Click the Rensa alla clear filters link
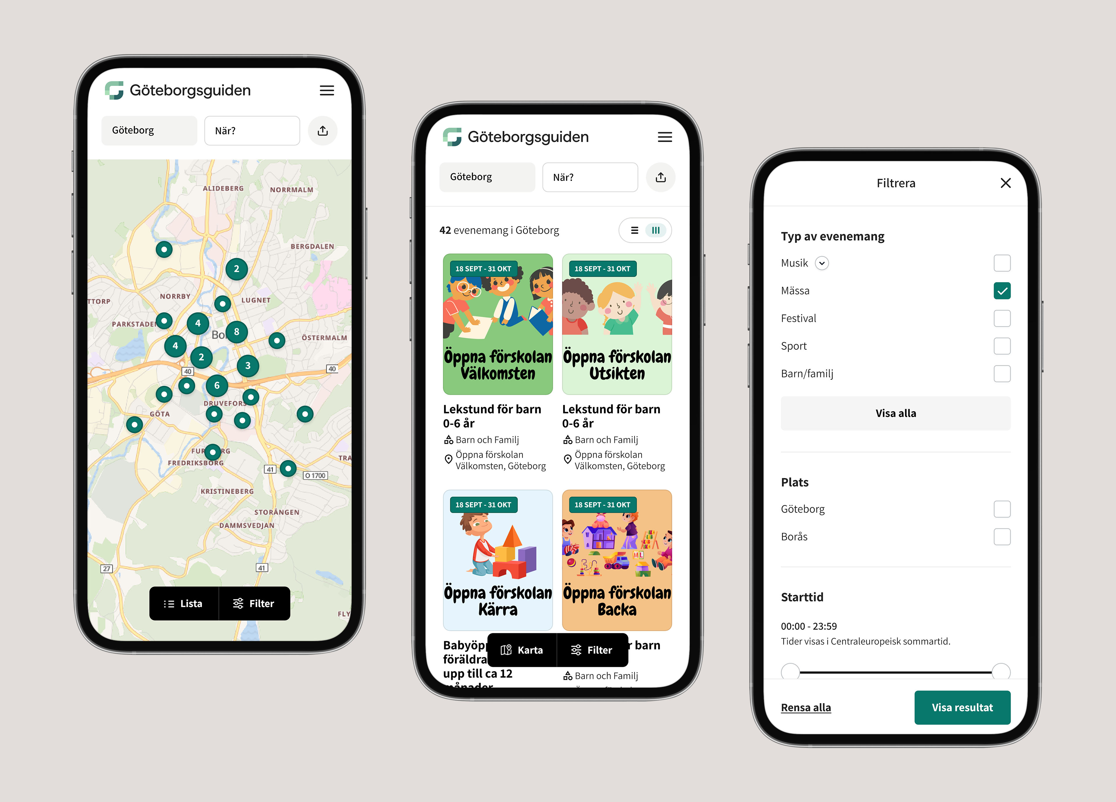The image size is (1116, 802). pos(804,707)
